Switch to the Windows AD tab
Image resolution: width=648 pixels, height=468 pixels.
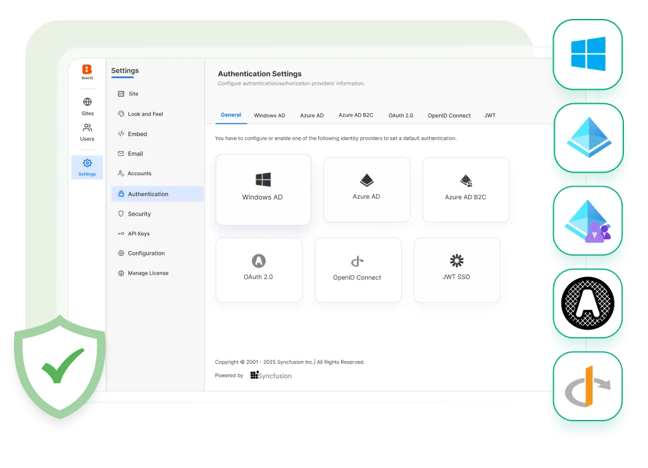(270, 116)
